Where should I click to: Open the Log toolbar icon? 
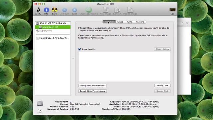tap(172, 10)
